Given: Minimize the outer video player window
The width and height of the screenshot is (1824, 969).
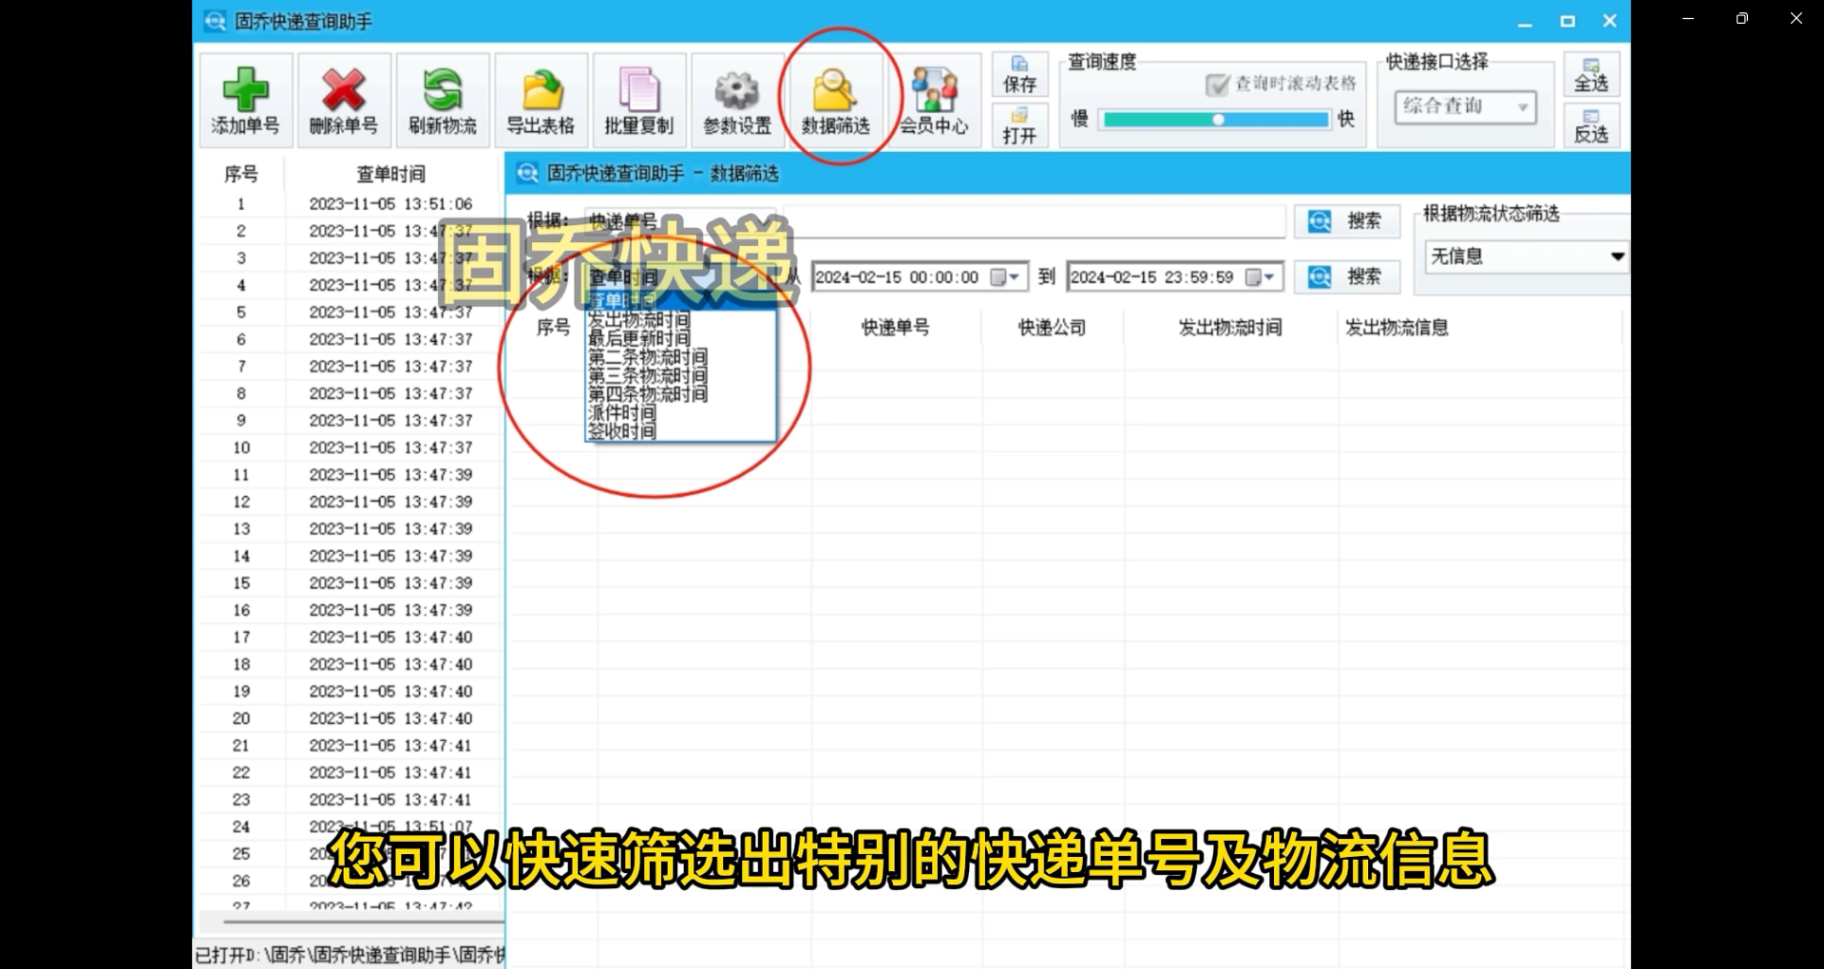Looking at the screenshot, I should click(x=1688, y=18).
